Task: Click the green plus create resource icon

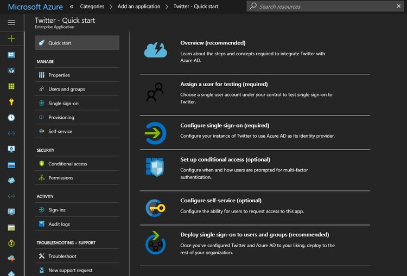Action: (11, 38)
